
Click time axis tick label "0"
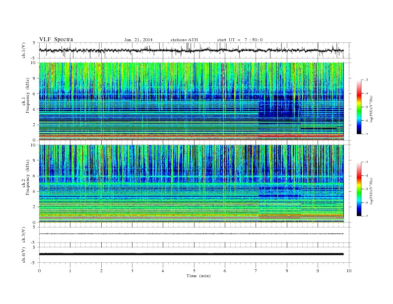39,271
